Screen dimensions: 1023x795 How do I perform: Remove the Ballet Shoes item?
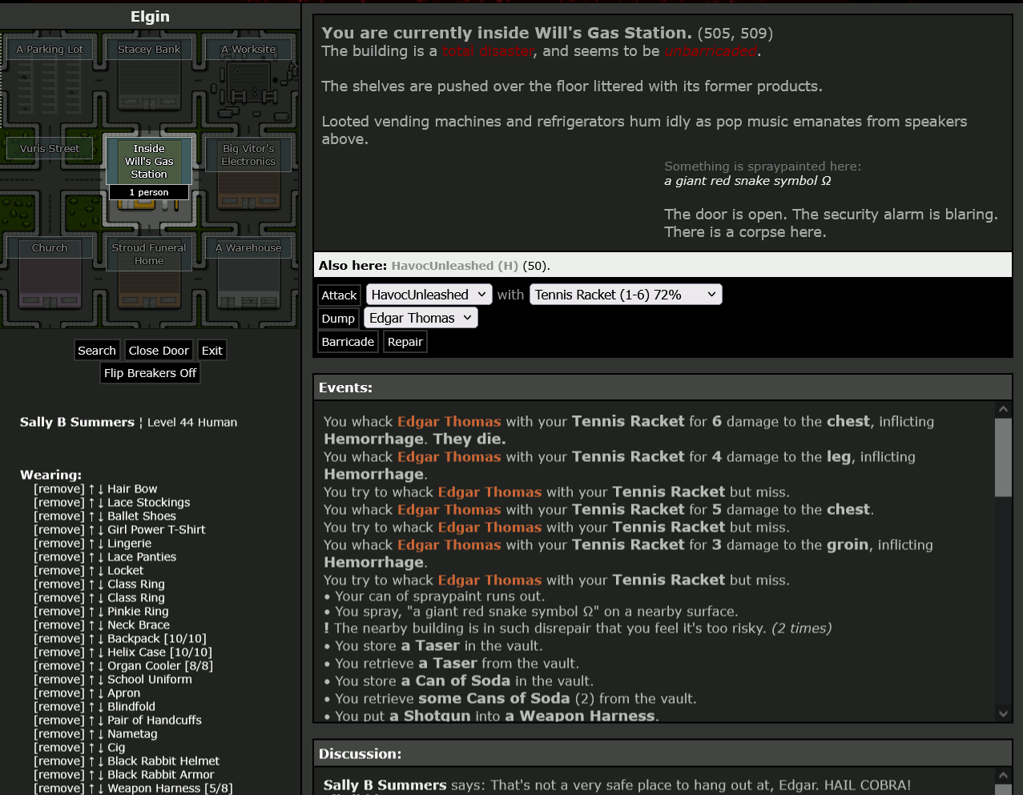[58, 516]
